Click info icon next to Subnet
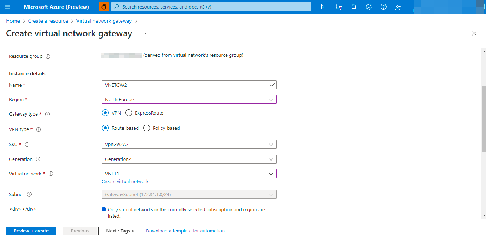 point(29,194)
